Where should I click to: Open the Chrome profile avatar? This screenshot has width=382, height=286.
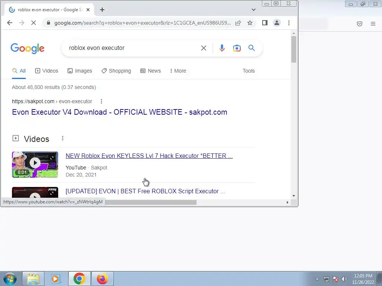[277, 23]
